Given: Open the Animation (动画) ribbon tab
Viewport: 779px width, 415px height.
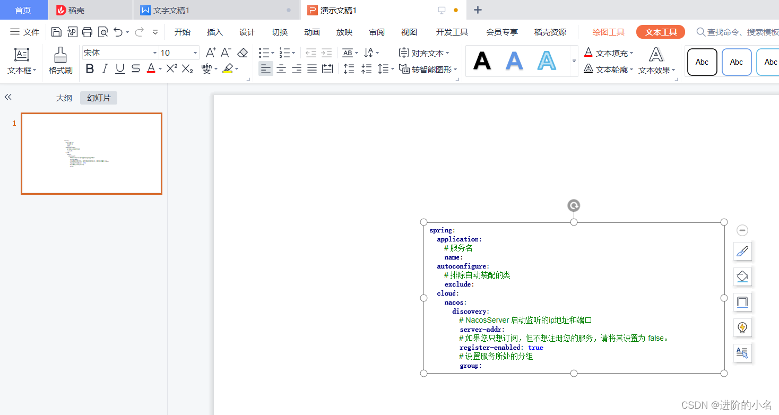Looking at the screenshot, I should tap(311, 32).
